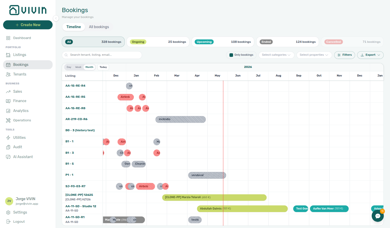The width and height of the screenshot is (390, 228).
Task: Open the Marzia Telaroli booking bar
Action: click(214, 197)
